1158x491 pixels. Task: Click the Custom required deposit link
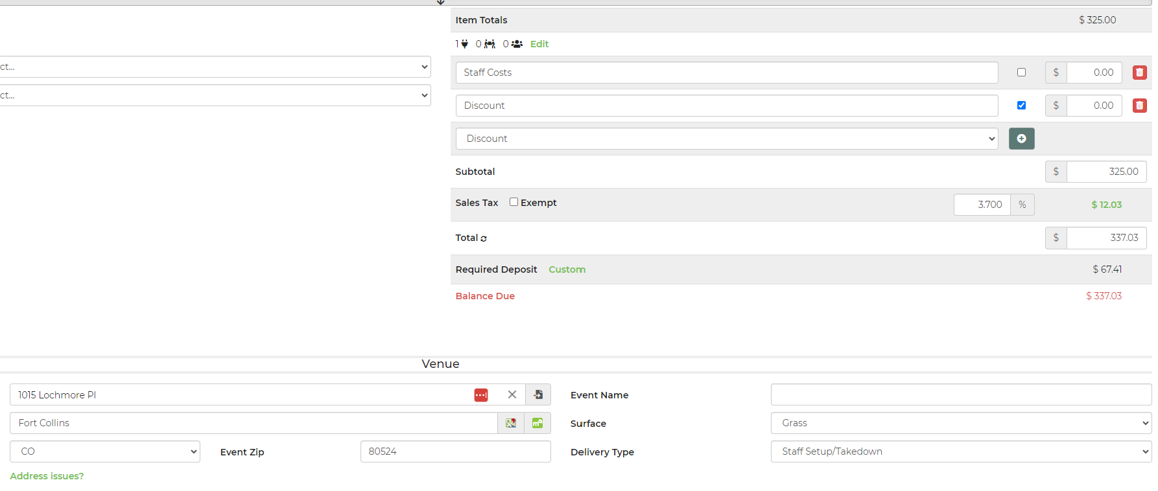567,269
